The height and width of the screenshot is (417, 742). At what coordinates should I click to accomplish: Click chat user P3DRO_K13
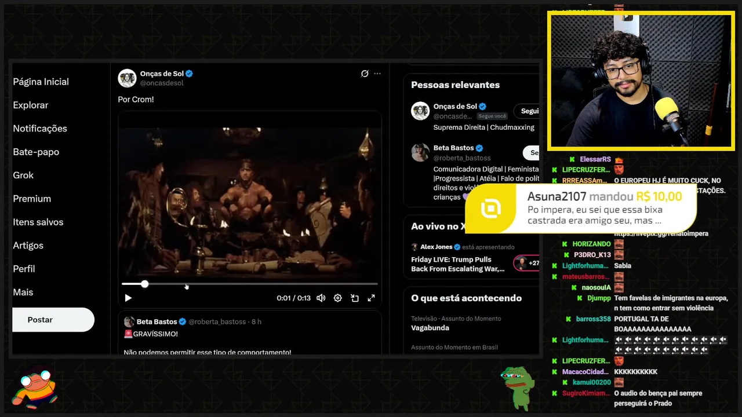coord(592,255)
